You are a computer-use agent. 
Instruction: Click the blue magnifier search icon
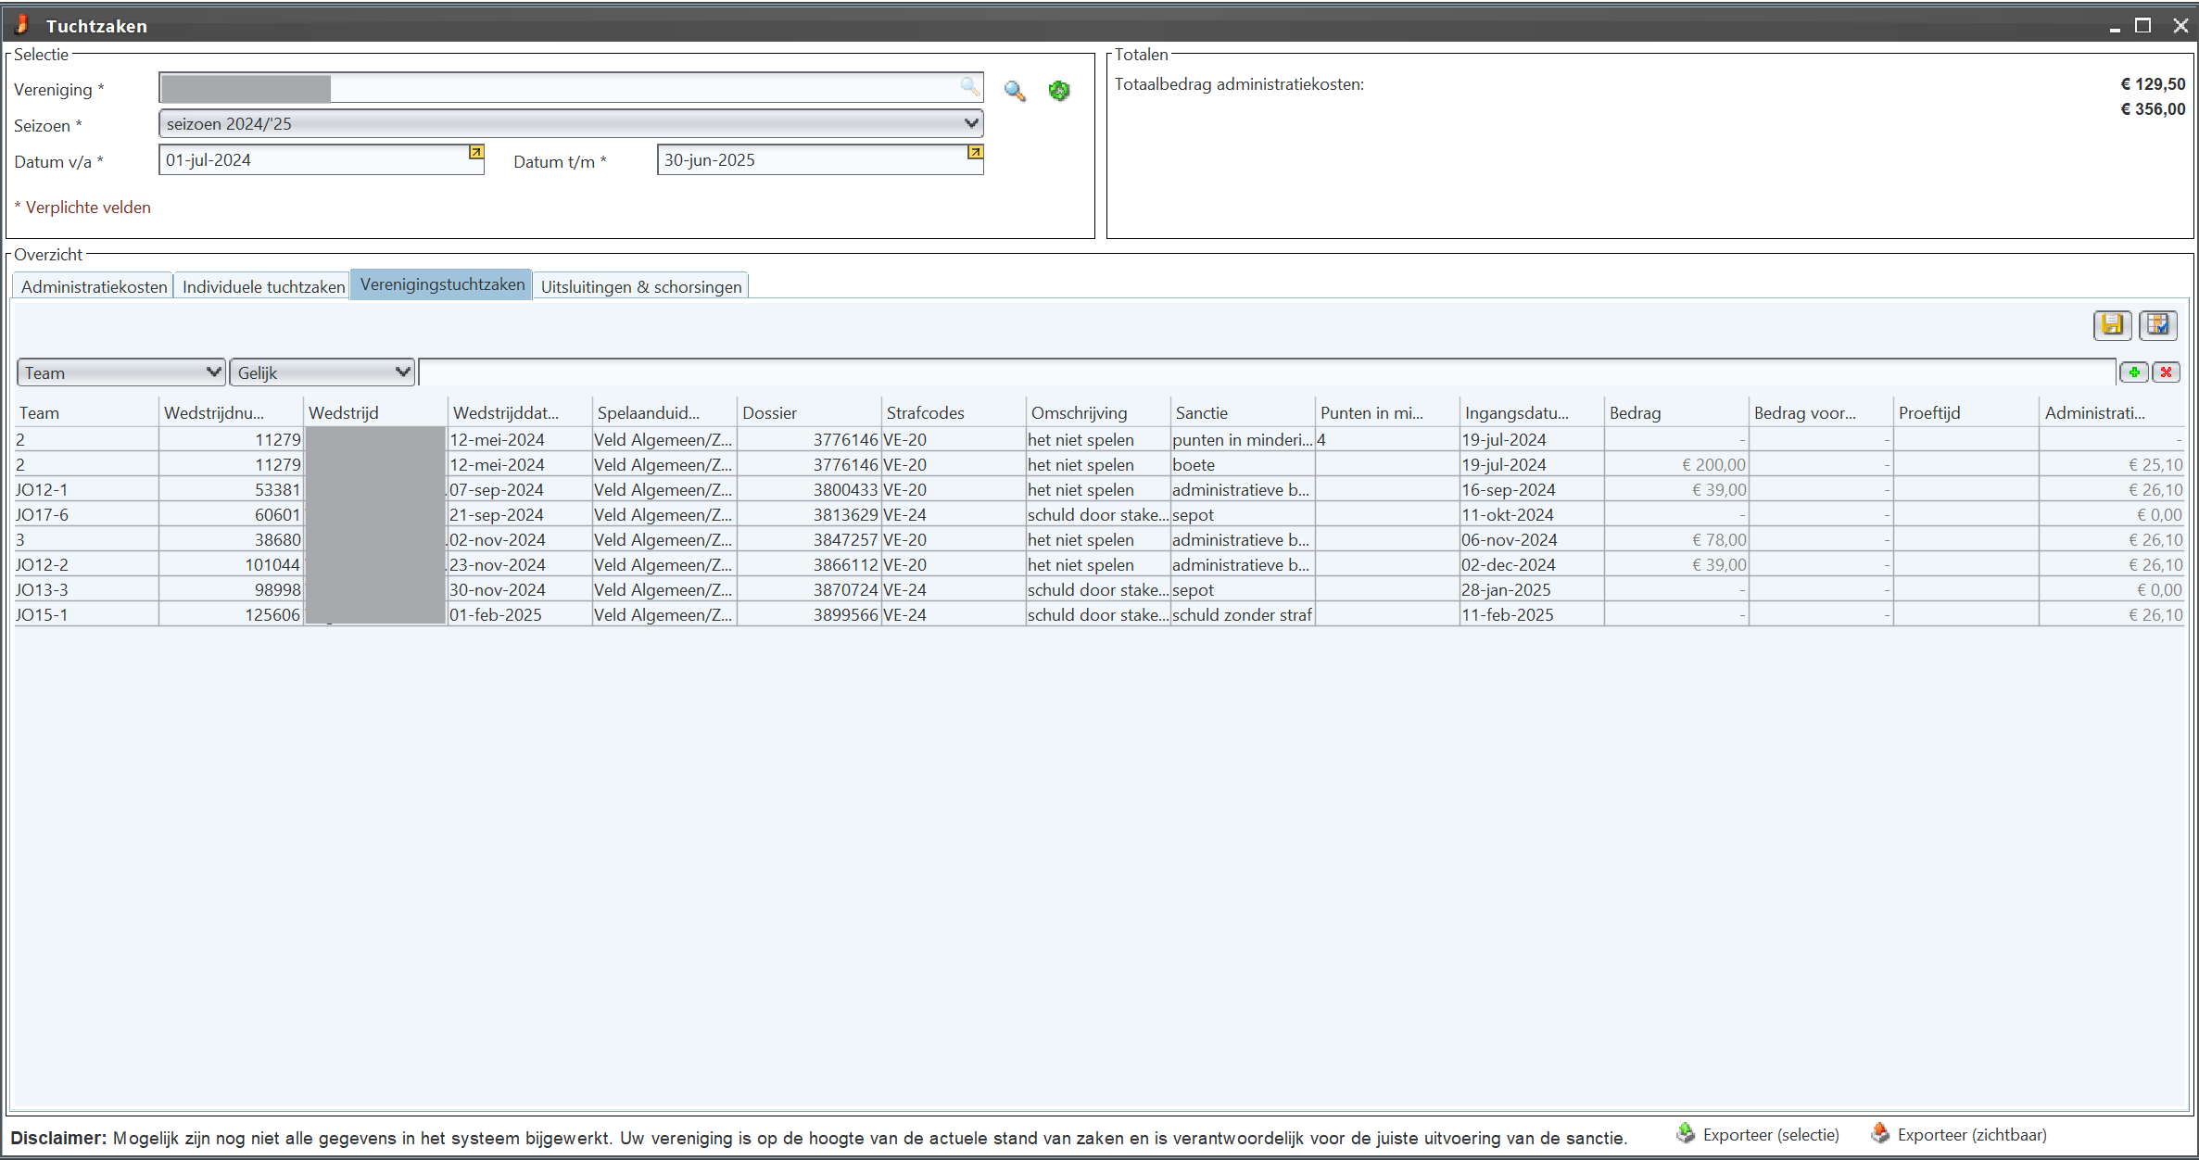click(x=1015, y=91)
